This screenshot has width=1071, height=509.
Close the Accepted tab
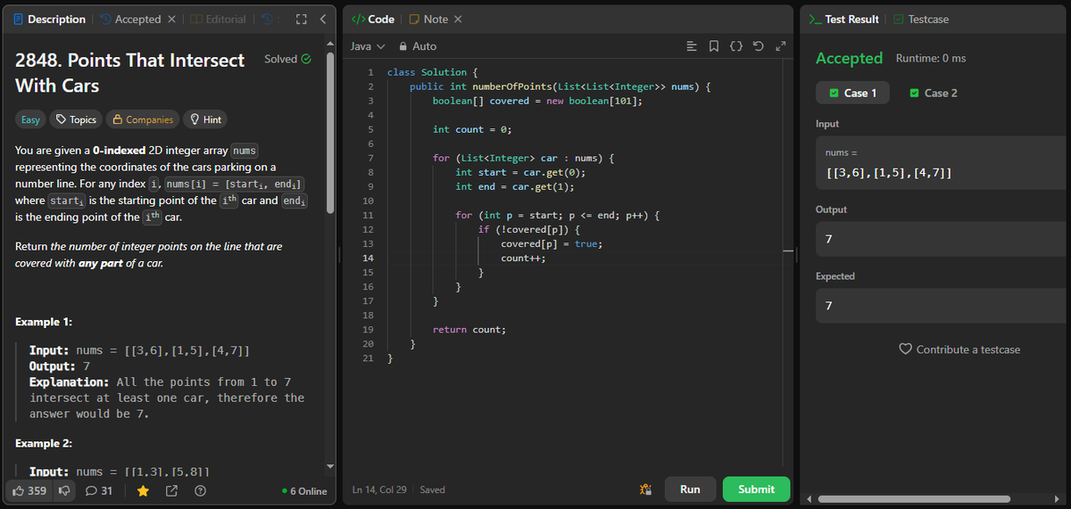[x=171, y=19]
